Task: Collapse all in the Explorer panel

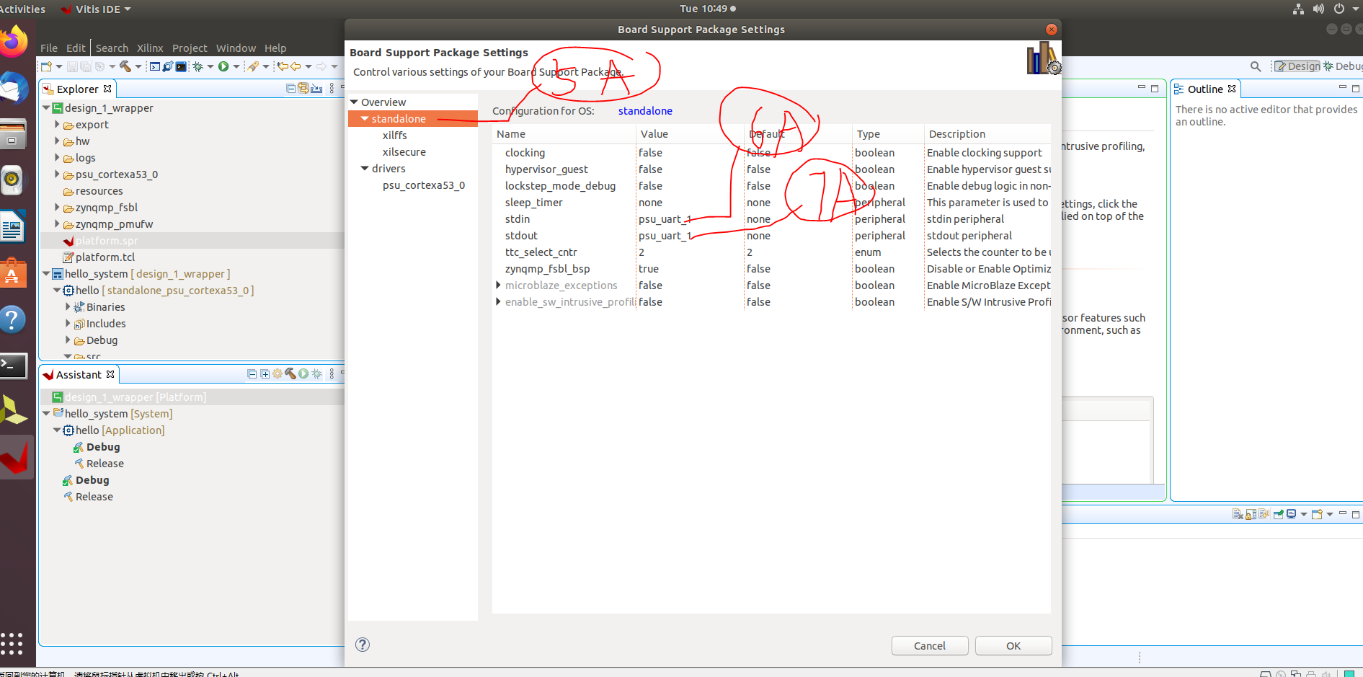Action: tap(291, 89)
